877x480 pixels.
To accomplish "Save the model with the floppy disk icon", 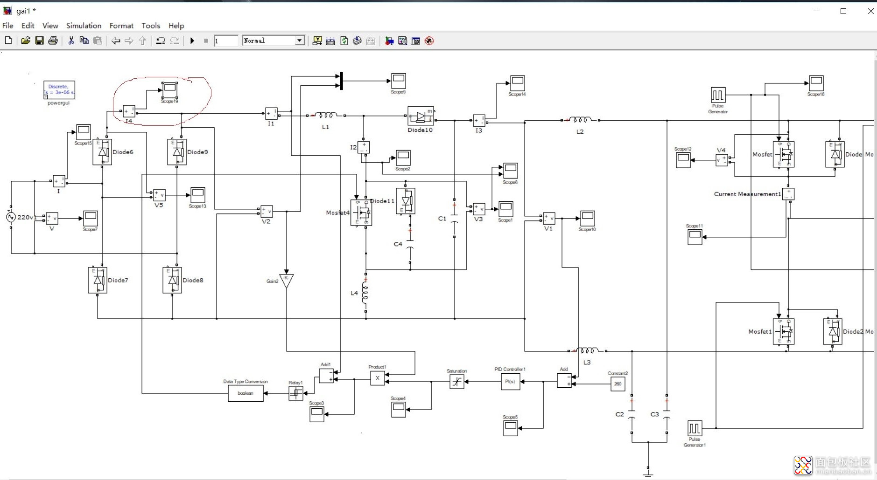I will [40, 41].
